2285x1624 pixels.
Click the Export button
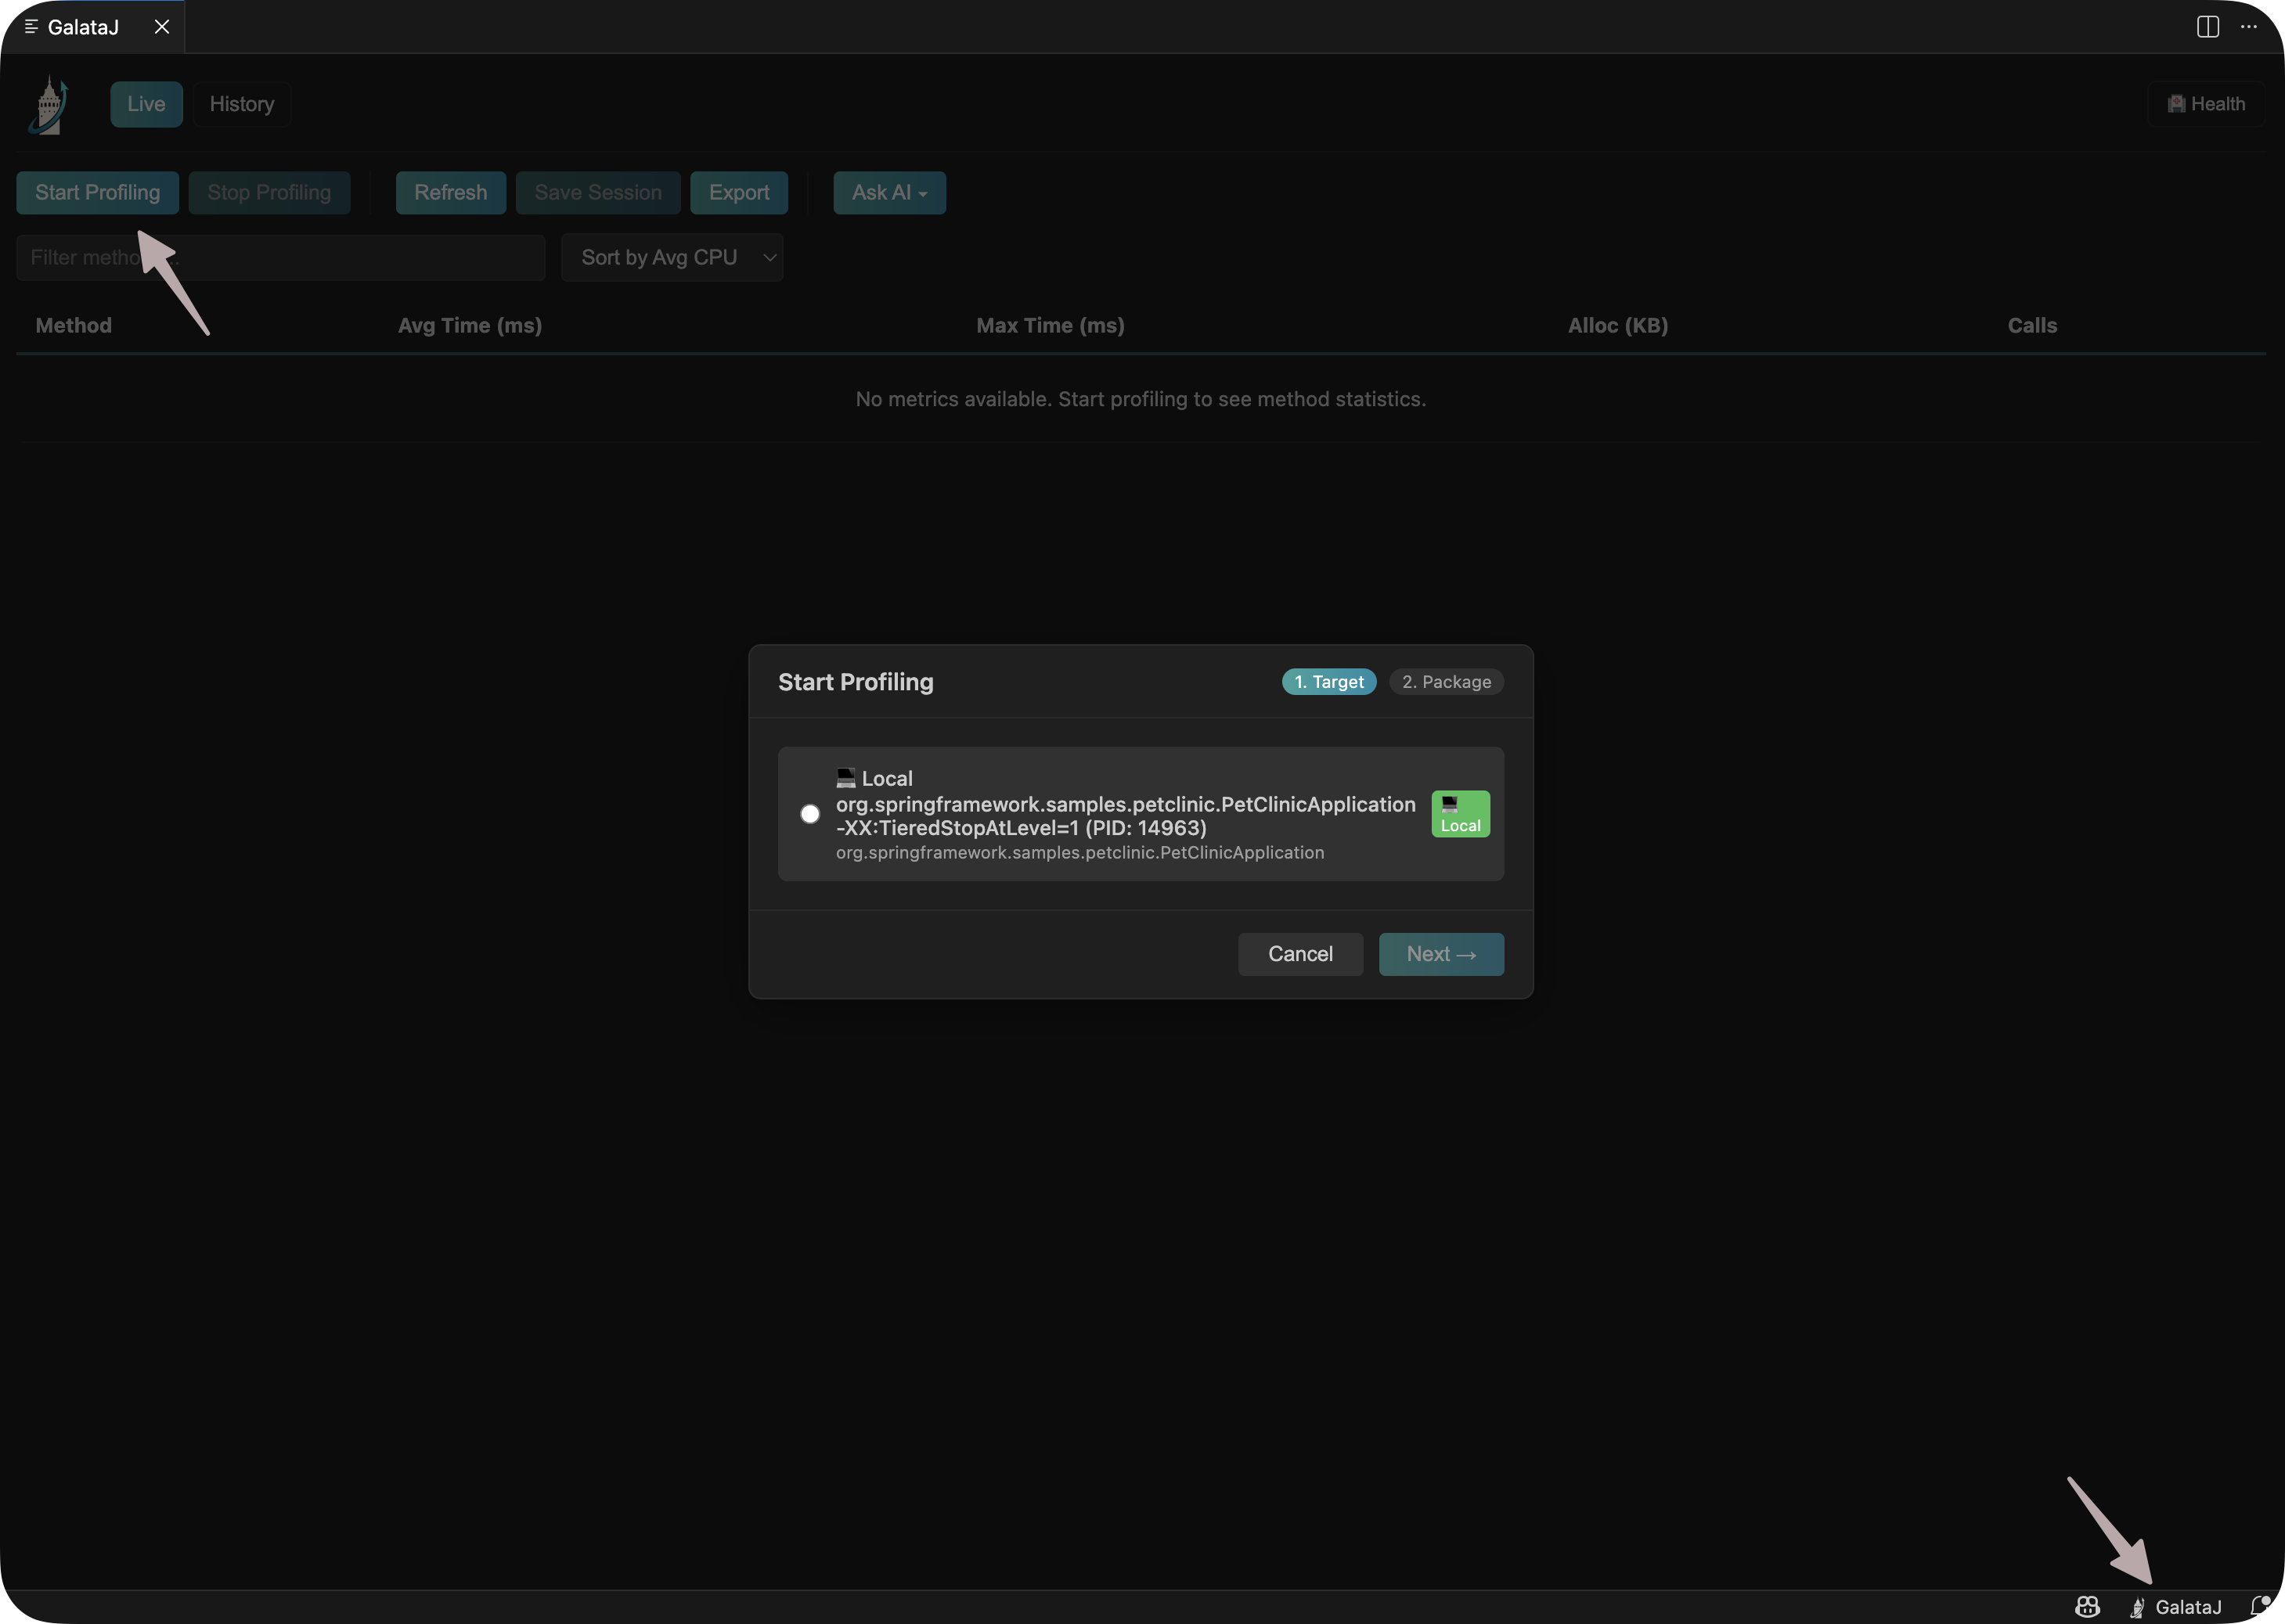coord(739,193)
